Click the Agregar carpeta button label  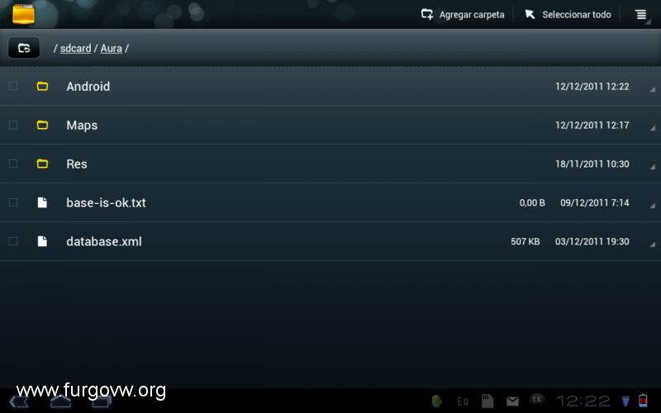click(x=472, y=15)
